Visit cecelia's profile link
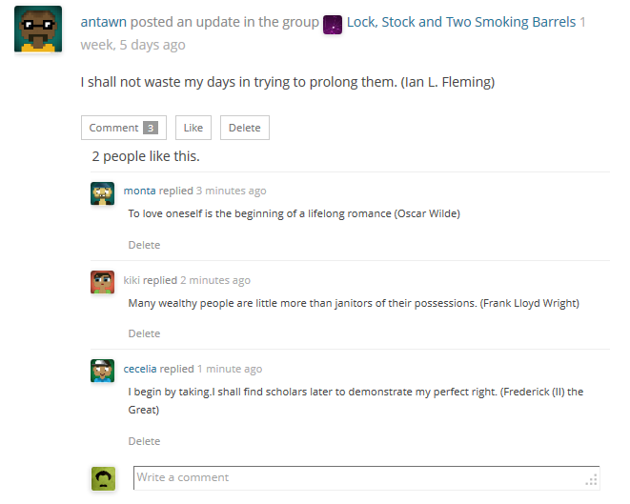 (140, 369)
